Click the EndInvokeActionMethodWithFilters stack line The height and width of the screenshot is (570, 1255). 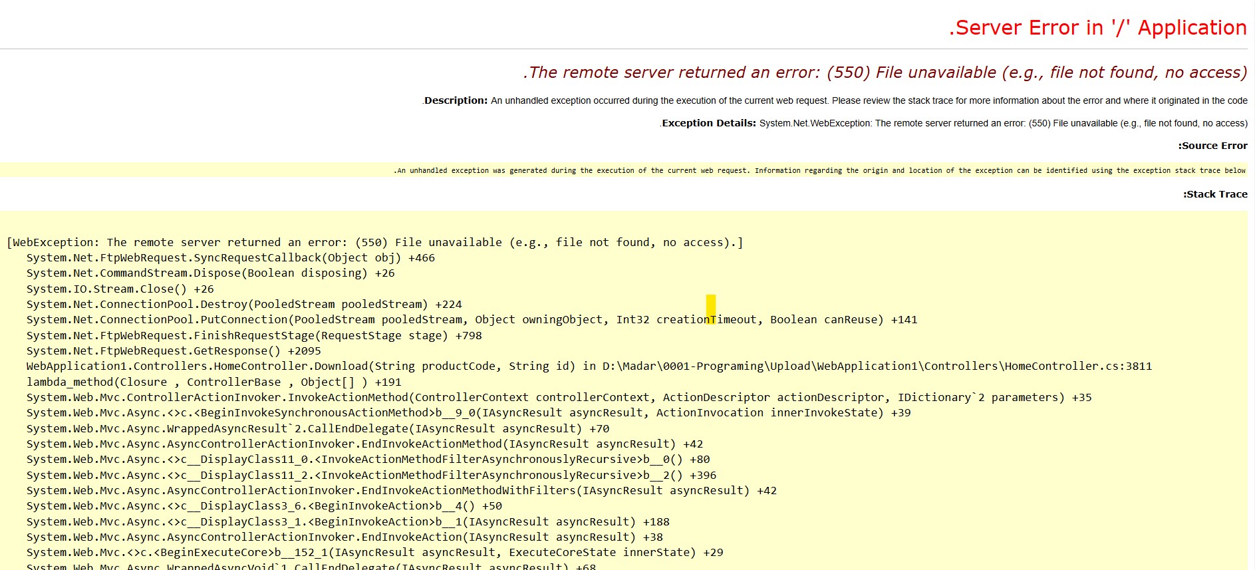(401, 491)
